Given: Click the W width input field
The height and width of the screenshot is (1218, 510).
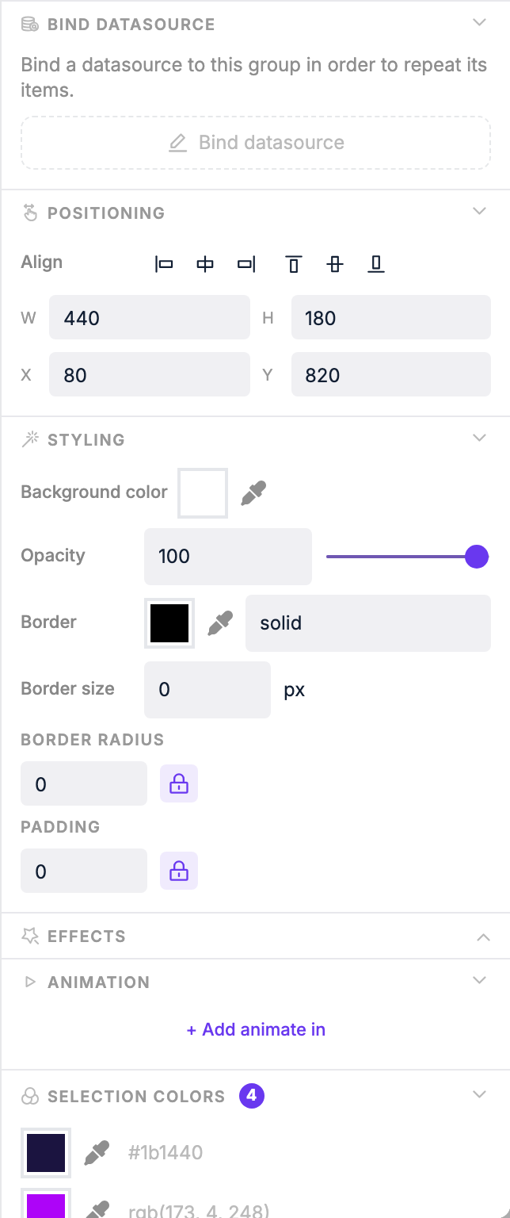Looking at the screenshot, I should (149, 317).
